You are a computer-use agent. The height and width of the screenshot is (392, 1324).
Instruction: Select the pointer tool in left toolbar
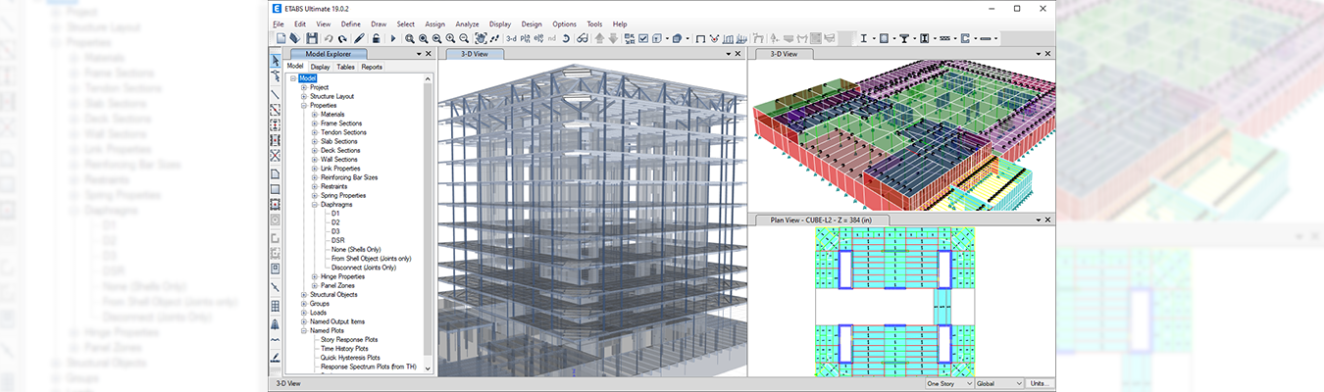pos(276,61)
